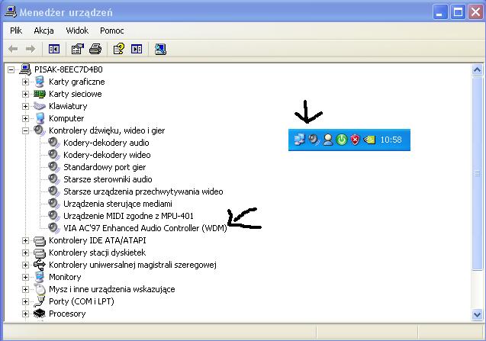Click the NVIDIA tray icon
The width and height of the screenshot is (486, 341).
tap(369, 140)
